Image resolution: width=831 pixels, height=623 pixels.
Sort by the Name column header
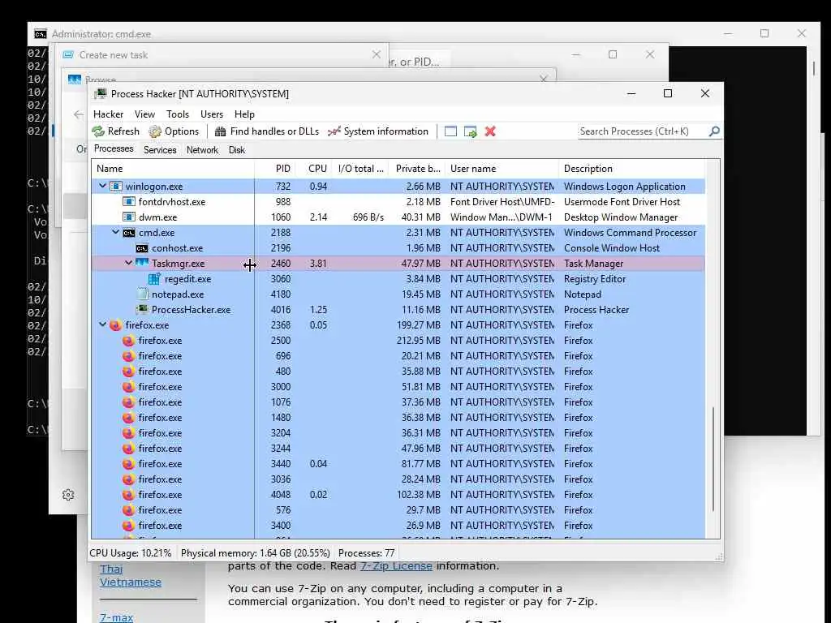tap(173, 169)
